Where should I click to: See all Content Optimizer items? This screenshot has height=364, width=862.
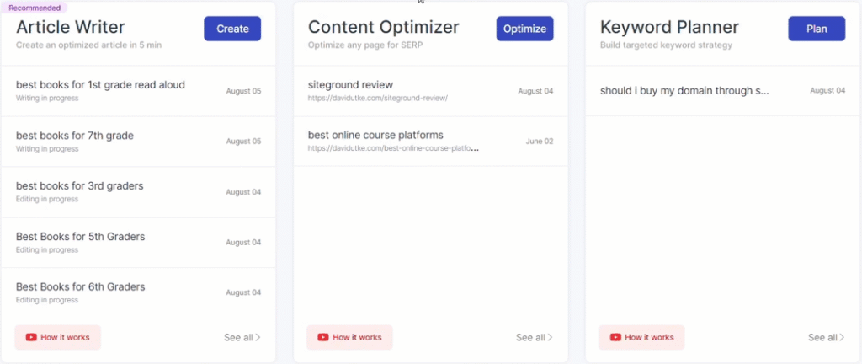534,337
